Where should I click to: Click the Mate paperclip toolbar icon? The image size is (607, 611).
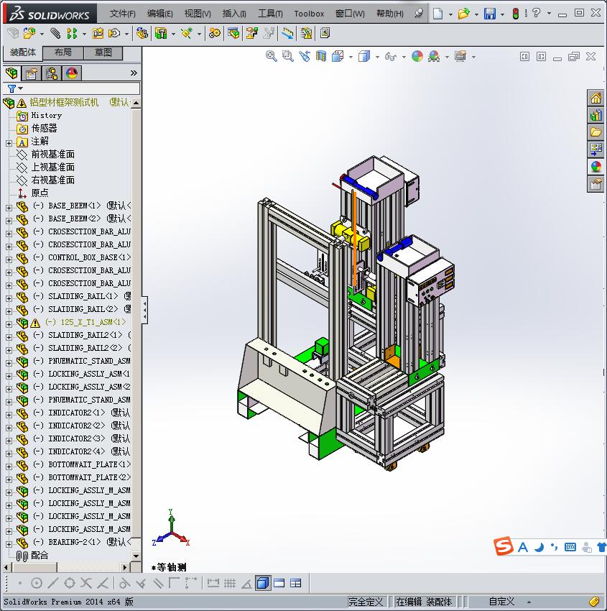pyautogui.click(x=55, y=34)
